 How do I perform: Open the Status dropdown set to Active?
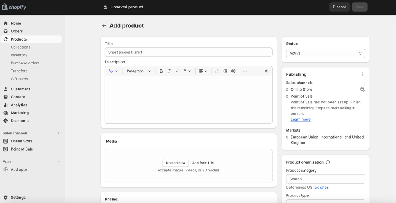pyautogui.click(x=325, y=53)
